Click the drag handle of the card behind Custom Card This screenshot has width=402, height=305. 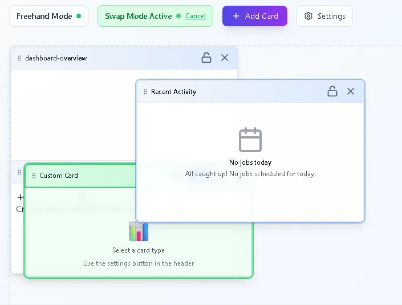(19, 172)
